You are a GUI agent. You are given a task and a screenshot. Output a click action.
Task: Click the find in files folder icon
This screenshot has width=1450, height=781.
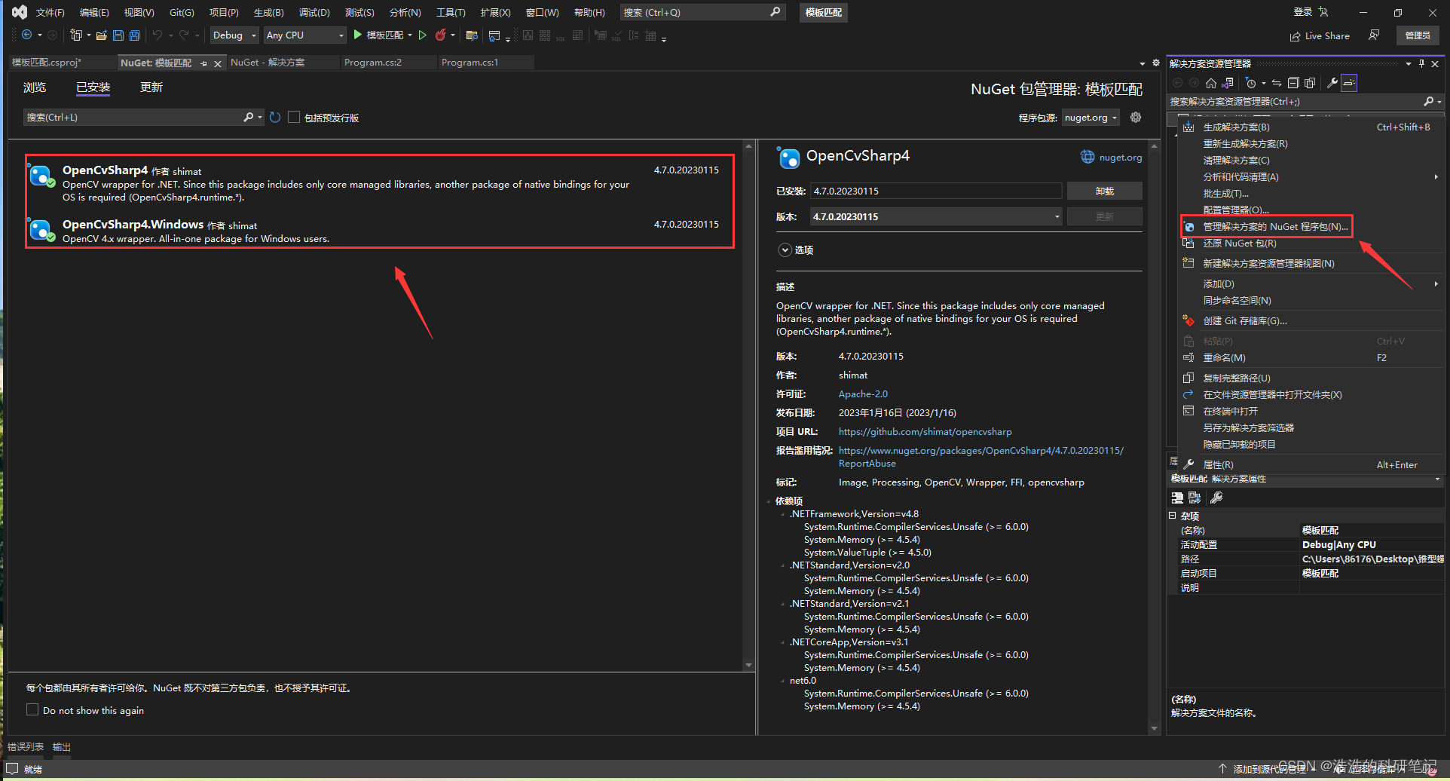[x=472, y=35]
